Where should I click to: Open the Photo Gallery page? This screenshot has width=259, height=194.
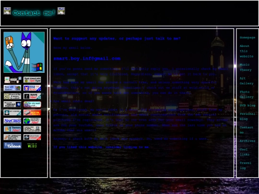[246, 94]
